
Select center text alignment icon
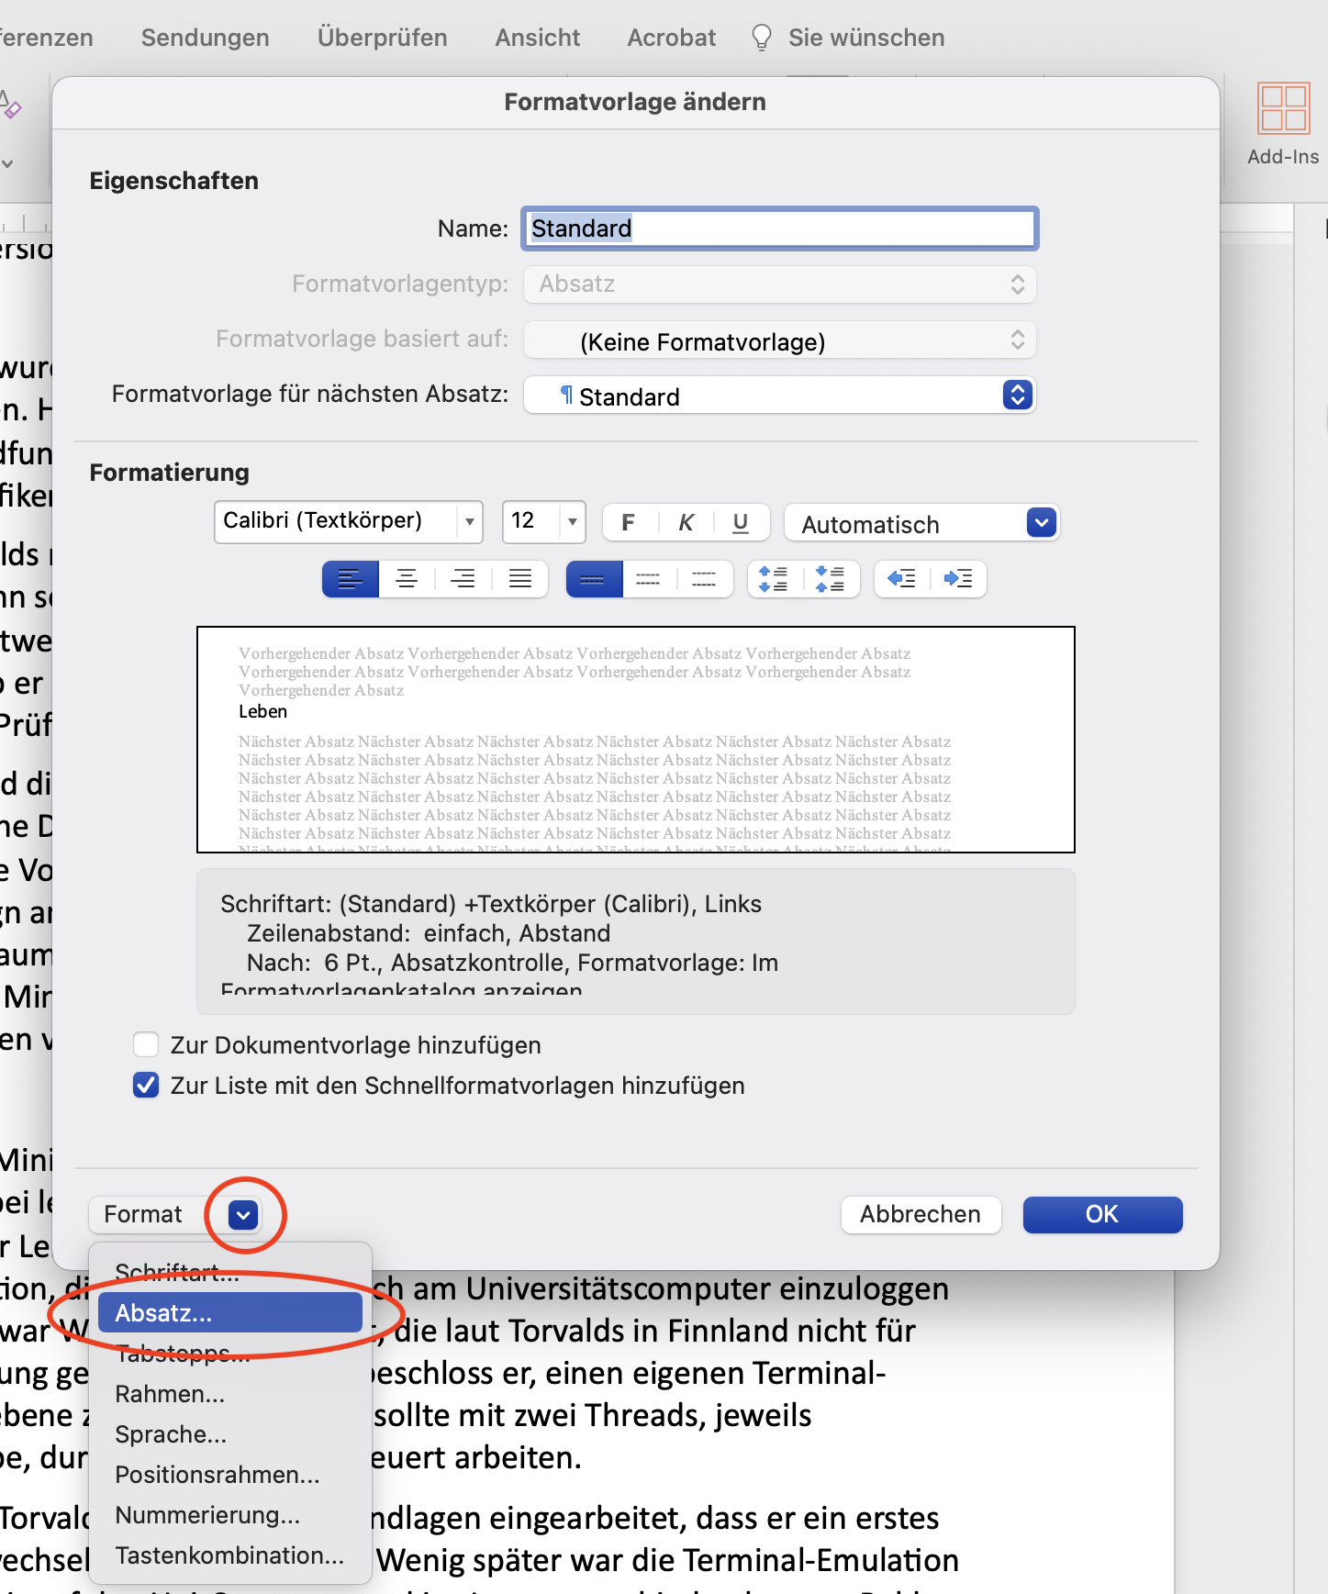(x=407, y=579)
